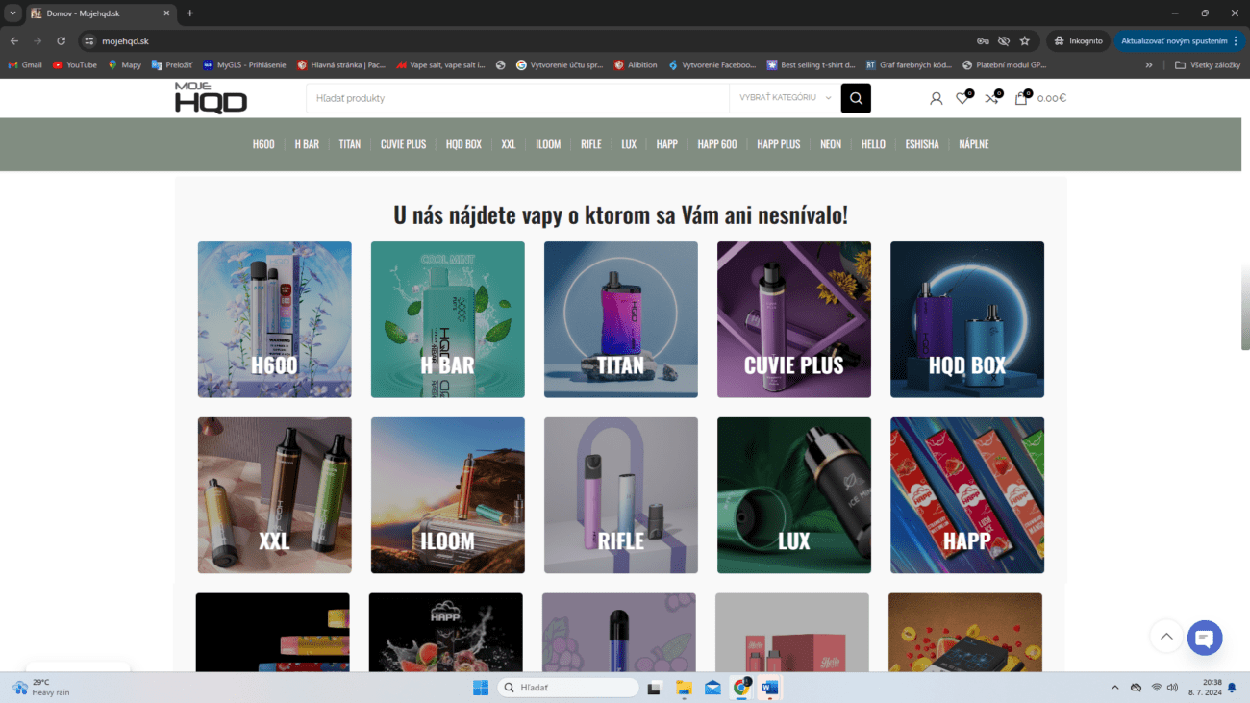1250x703 pixels.
Task: Open the Mail app from the taskbar
Action: pos(712,688)
